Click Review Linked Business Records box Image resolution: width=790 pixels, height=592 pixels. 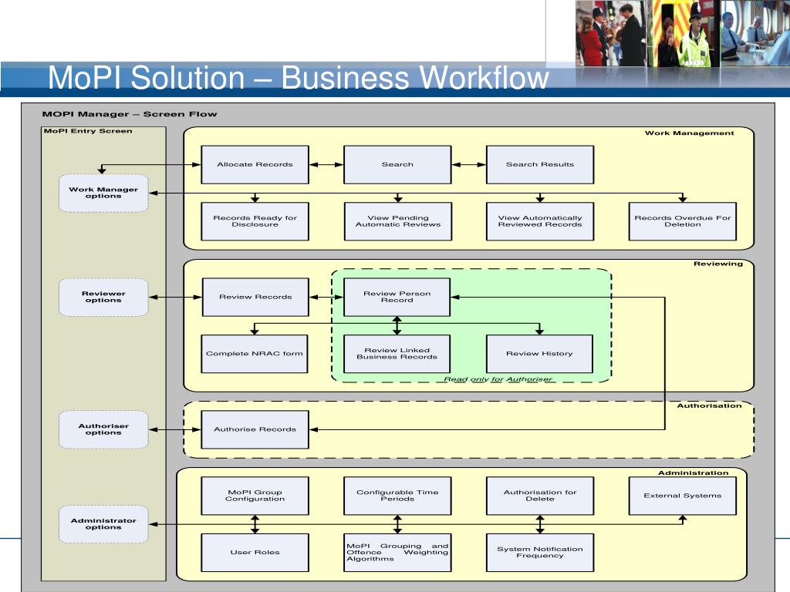pos(397,354)
